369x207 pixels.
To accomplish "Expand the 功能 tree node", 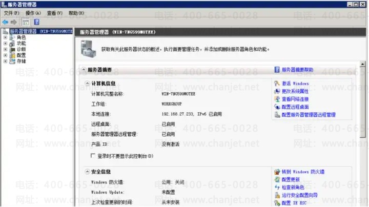I will tap(5, 44).
